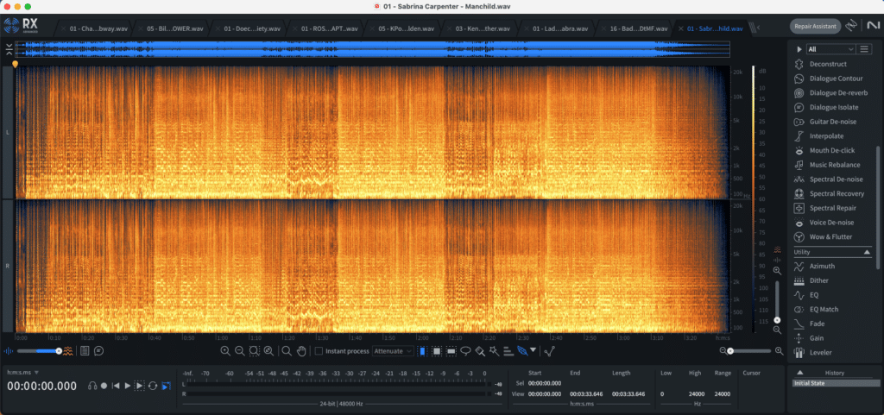Screen dimensions: 884x415
Task: Toggle the blue playhead follow button
Action: click(166, 386)
